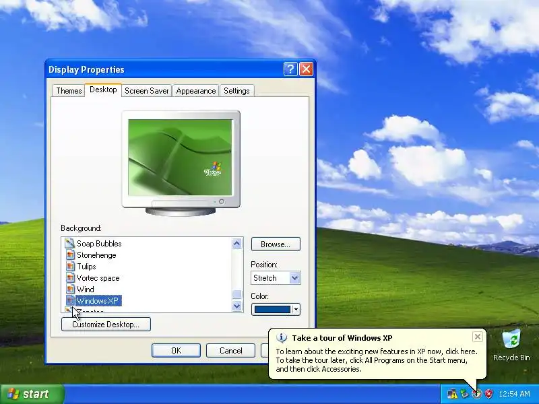Click the Vortec space file icon

[70, 277]
